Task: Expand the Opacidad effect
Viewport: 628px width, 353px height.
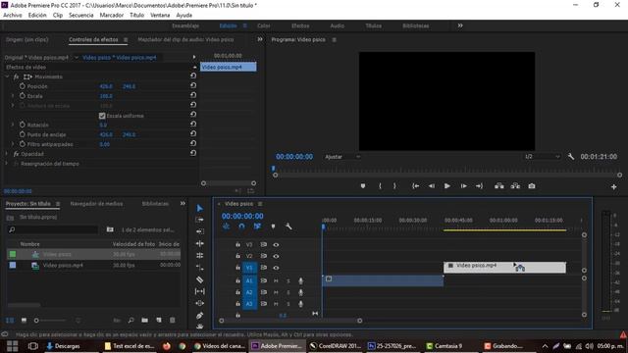Action: point(7,154)
